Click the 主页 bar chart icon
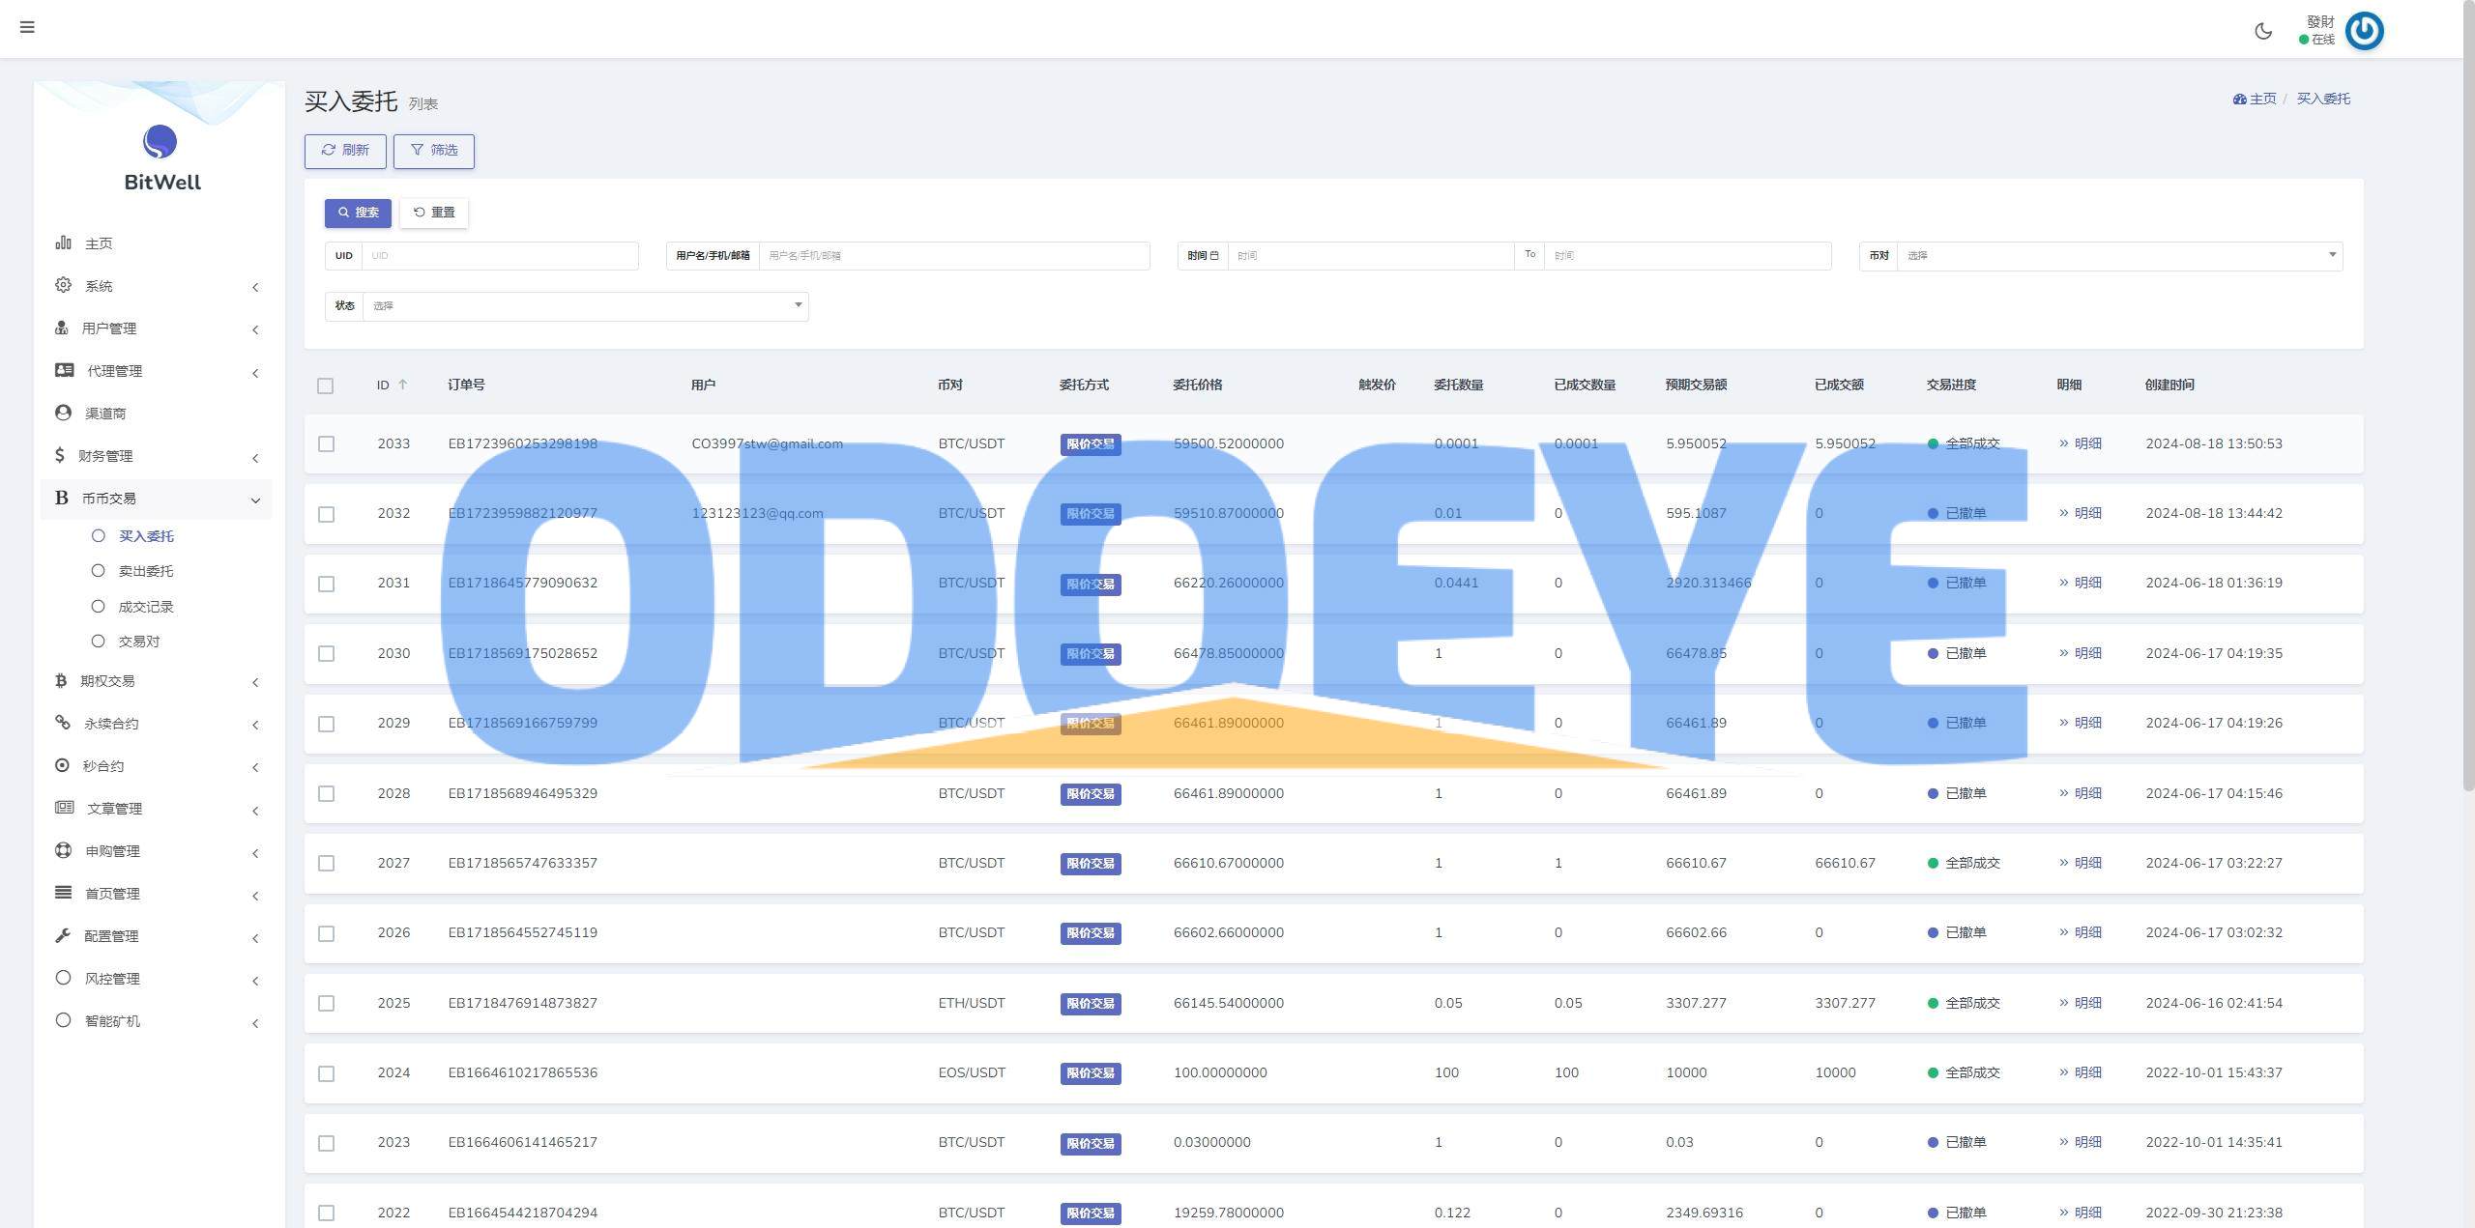Viewport: 2475px width, 1228px height. coord(63,243)
